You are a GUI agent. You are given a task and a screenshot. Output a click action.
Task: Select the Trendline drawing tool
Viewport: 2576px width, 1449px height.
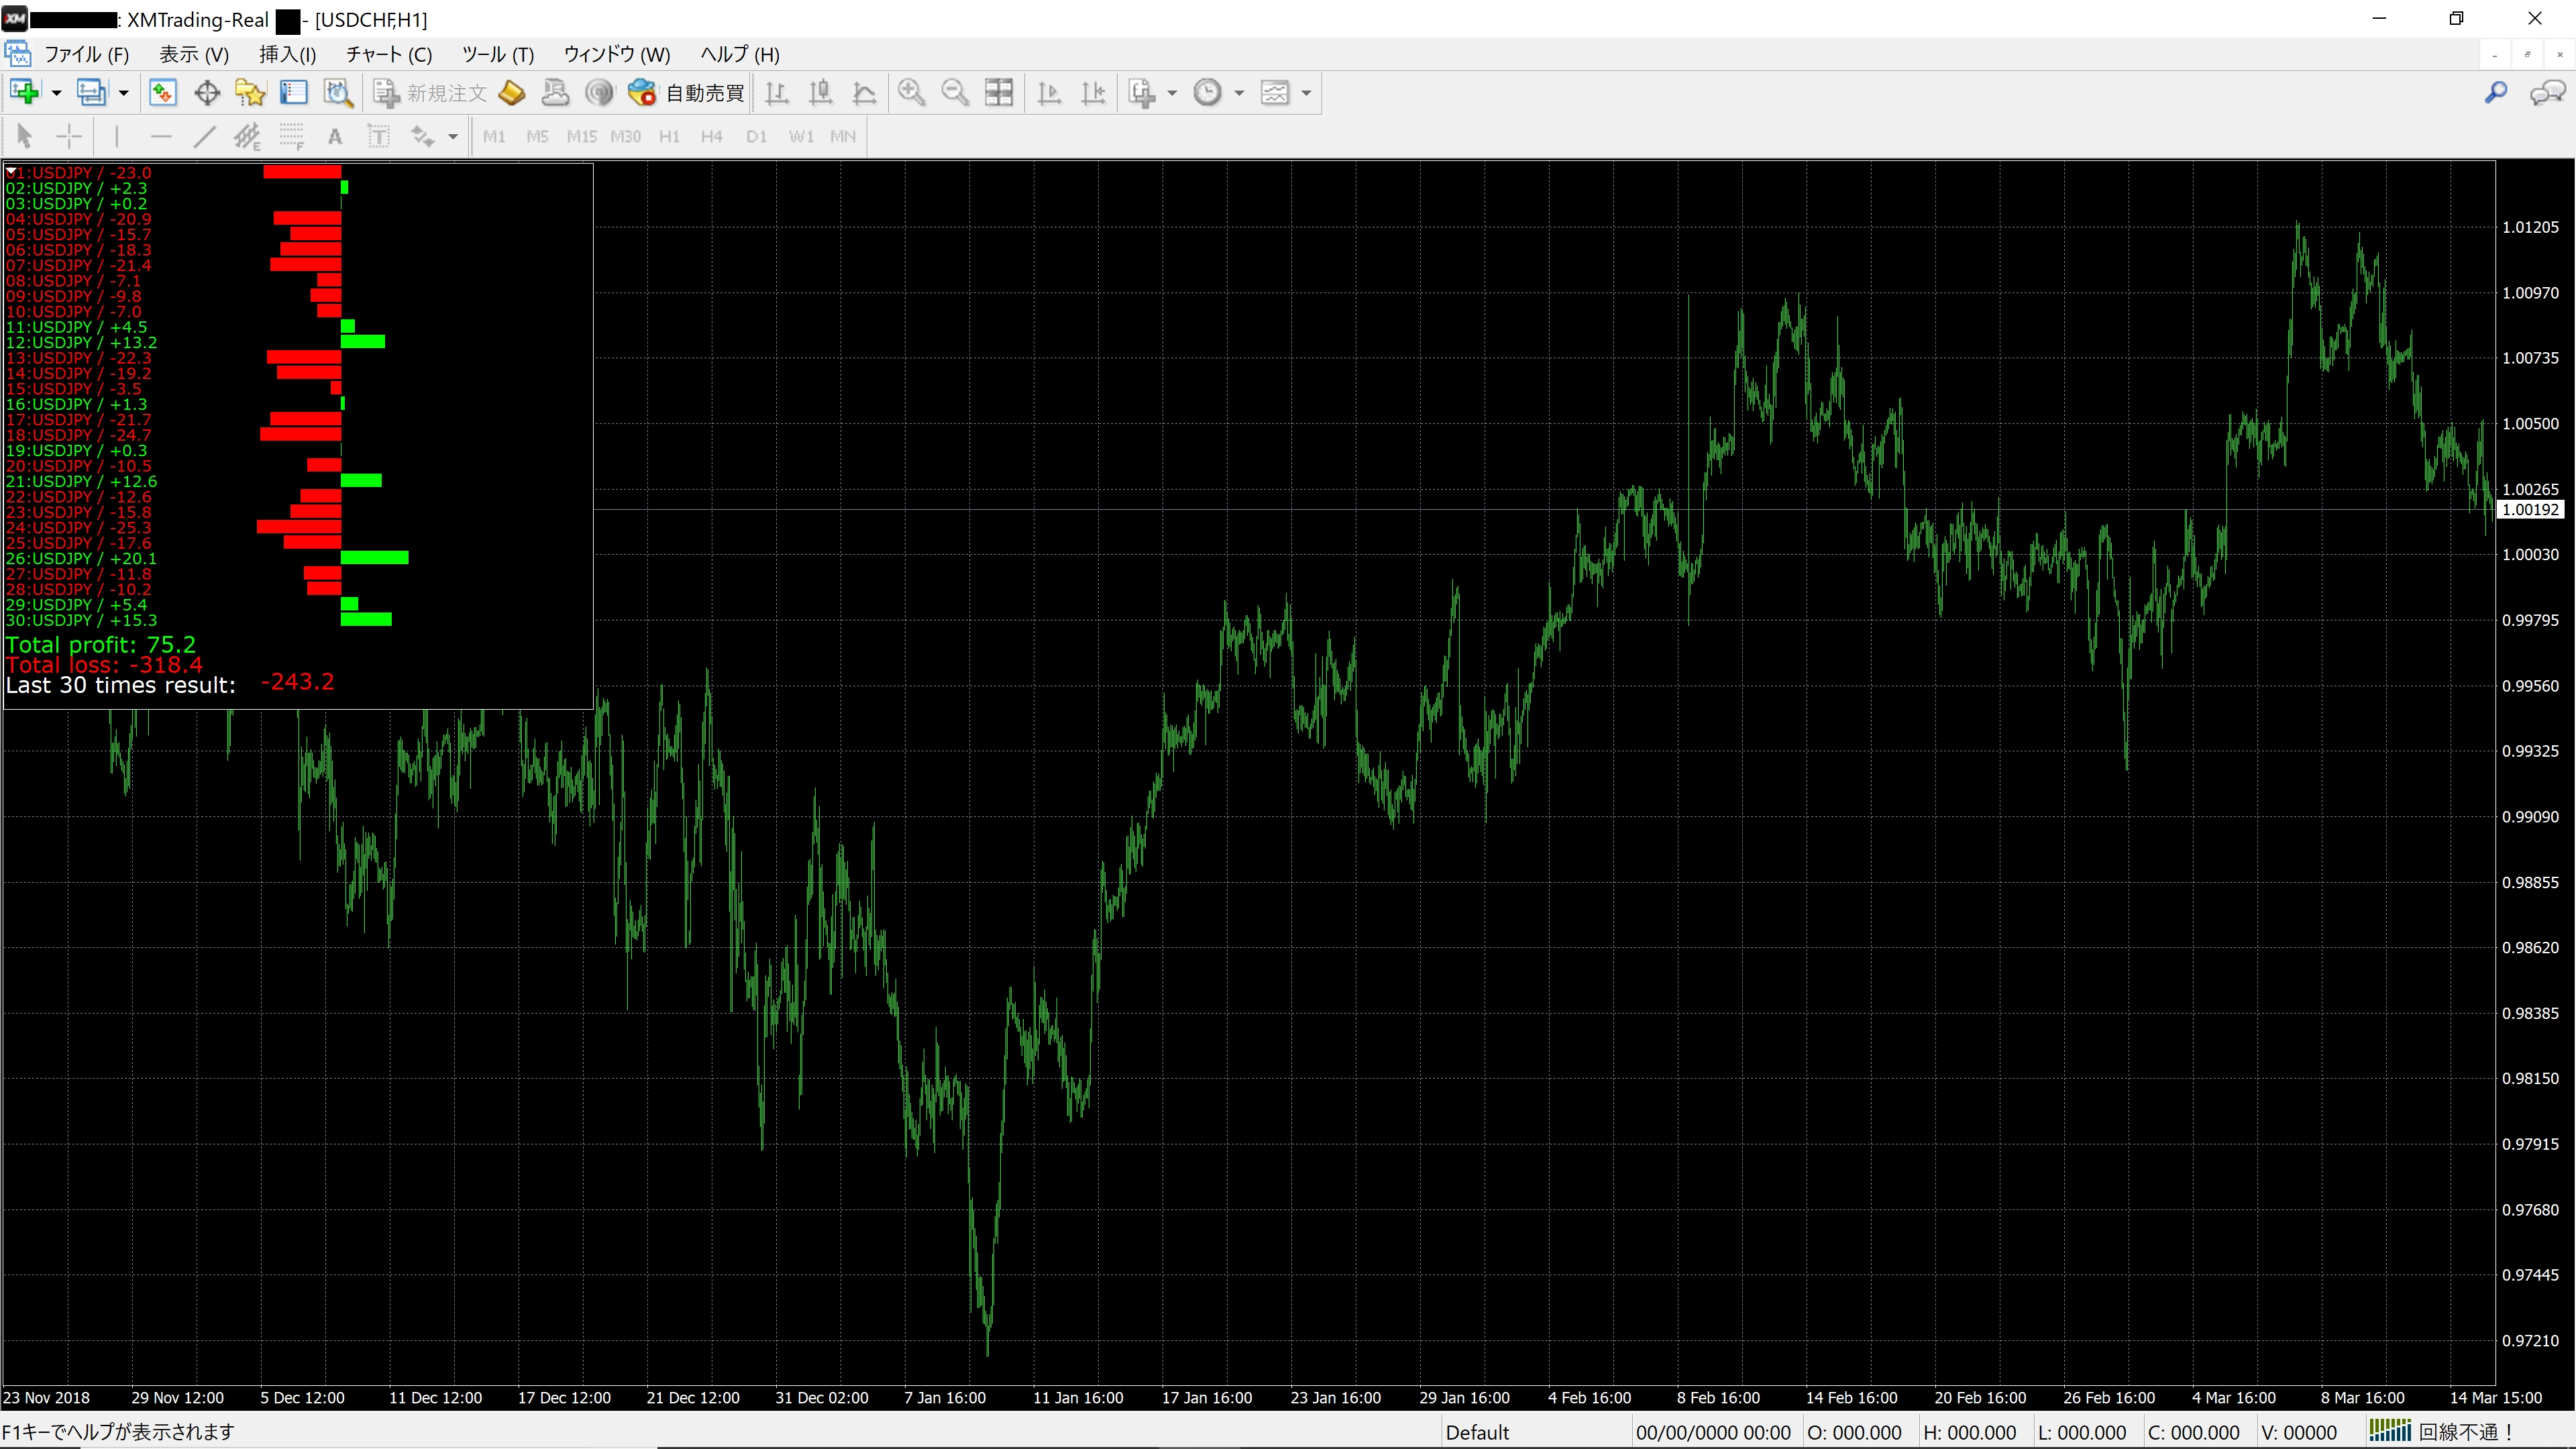coord(204,136)
